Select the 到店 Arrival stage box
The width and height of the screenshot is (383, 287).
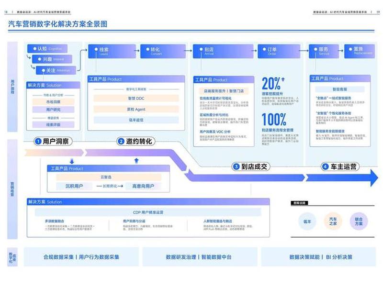tap(223, 51)
